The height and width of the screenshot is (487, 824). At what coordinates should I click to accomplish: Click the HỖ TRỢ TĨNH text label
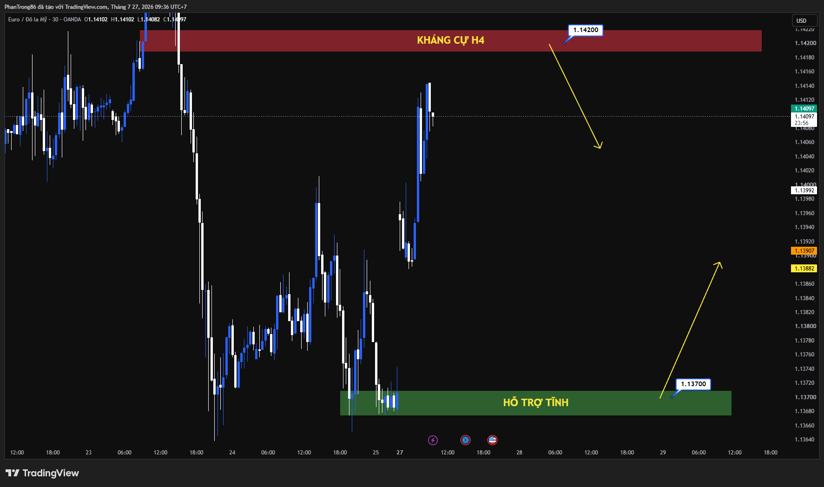535,402
